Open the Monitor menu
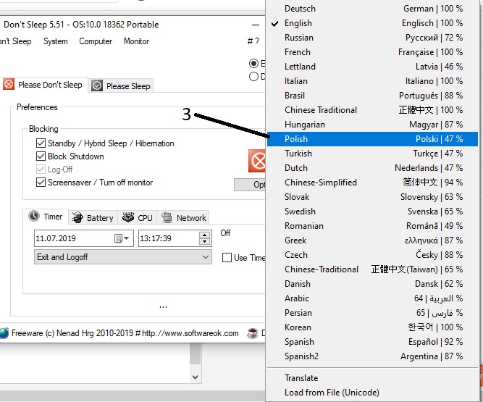Viewport: 483px width, 402px height. click(136, 41)
